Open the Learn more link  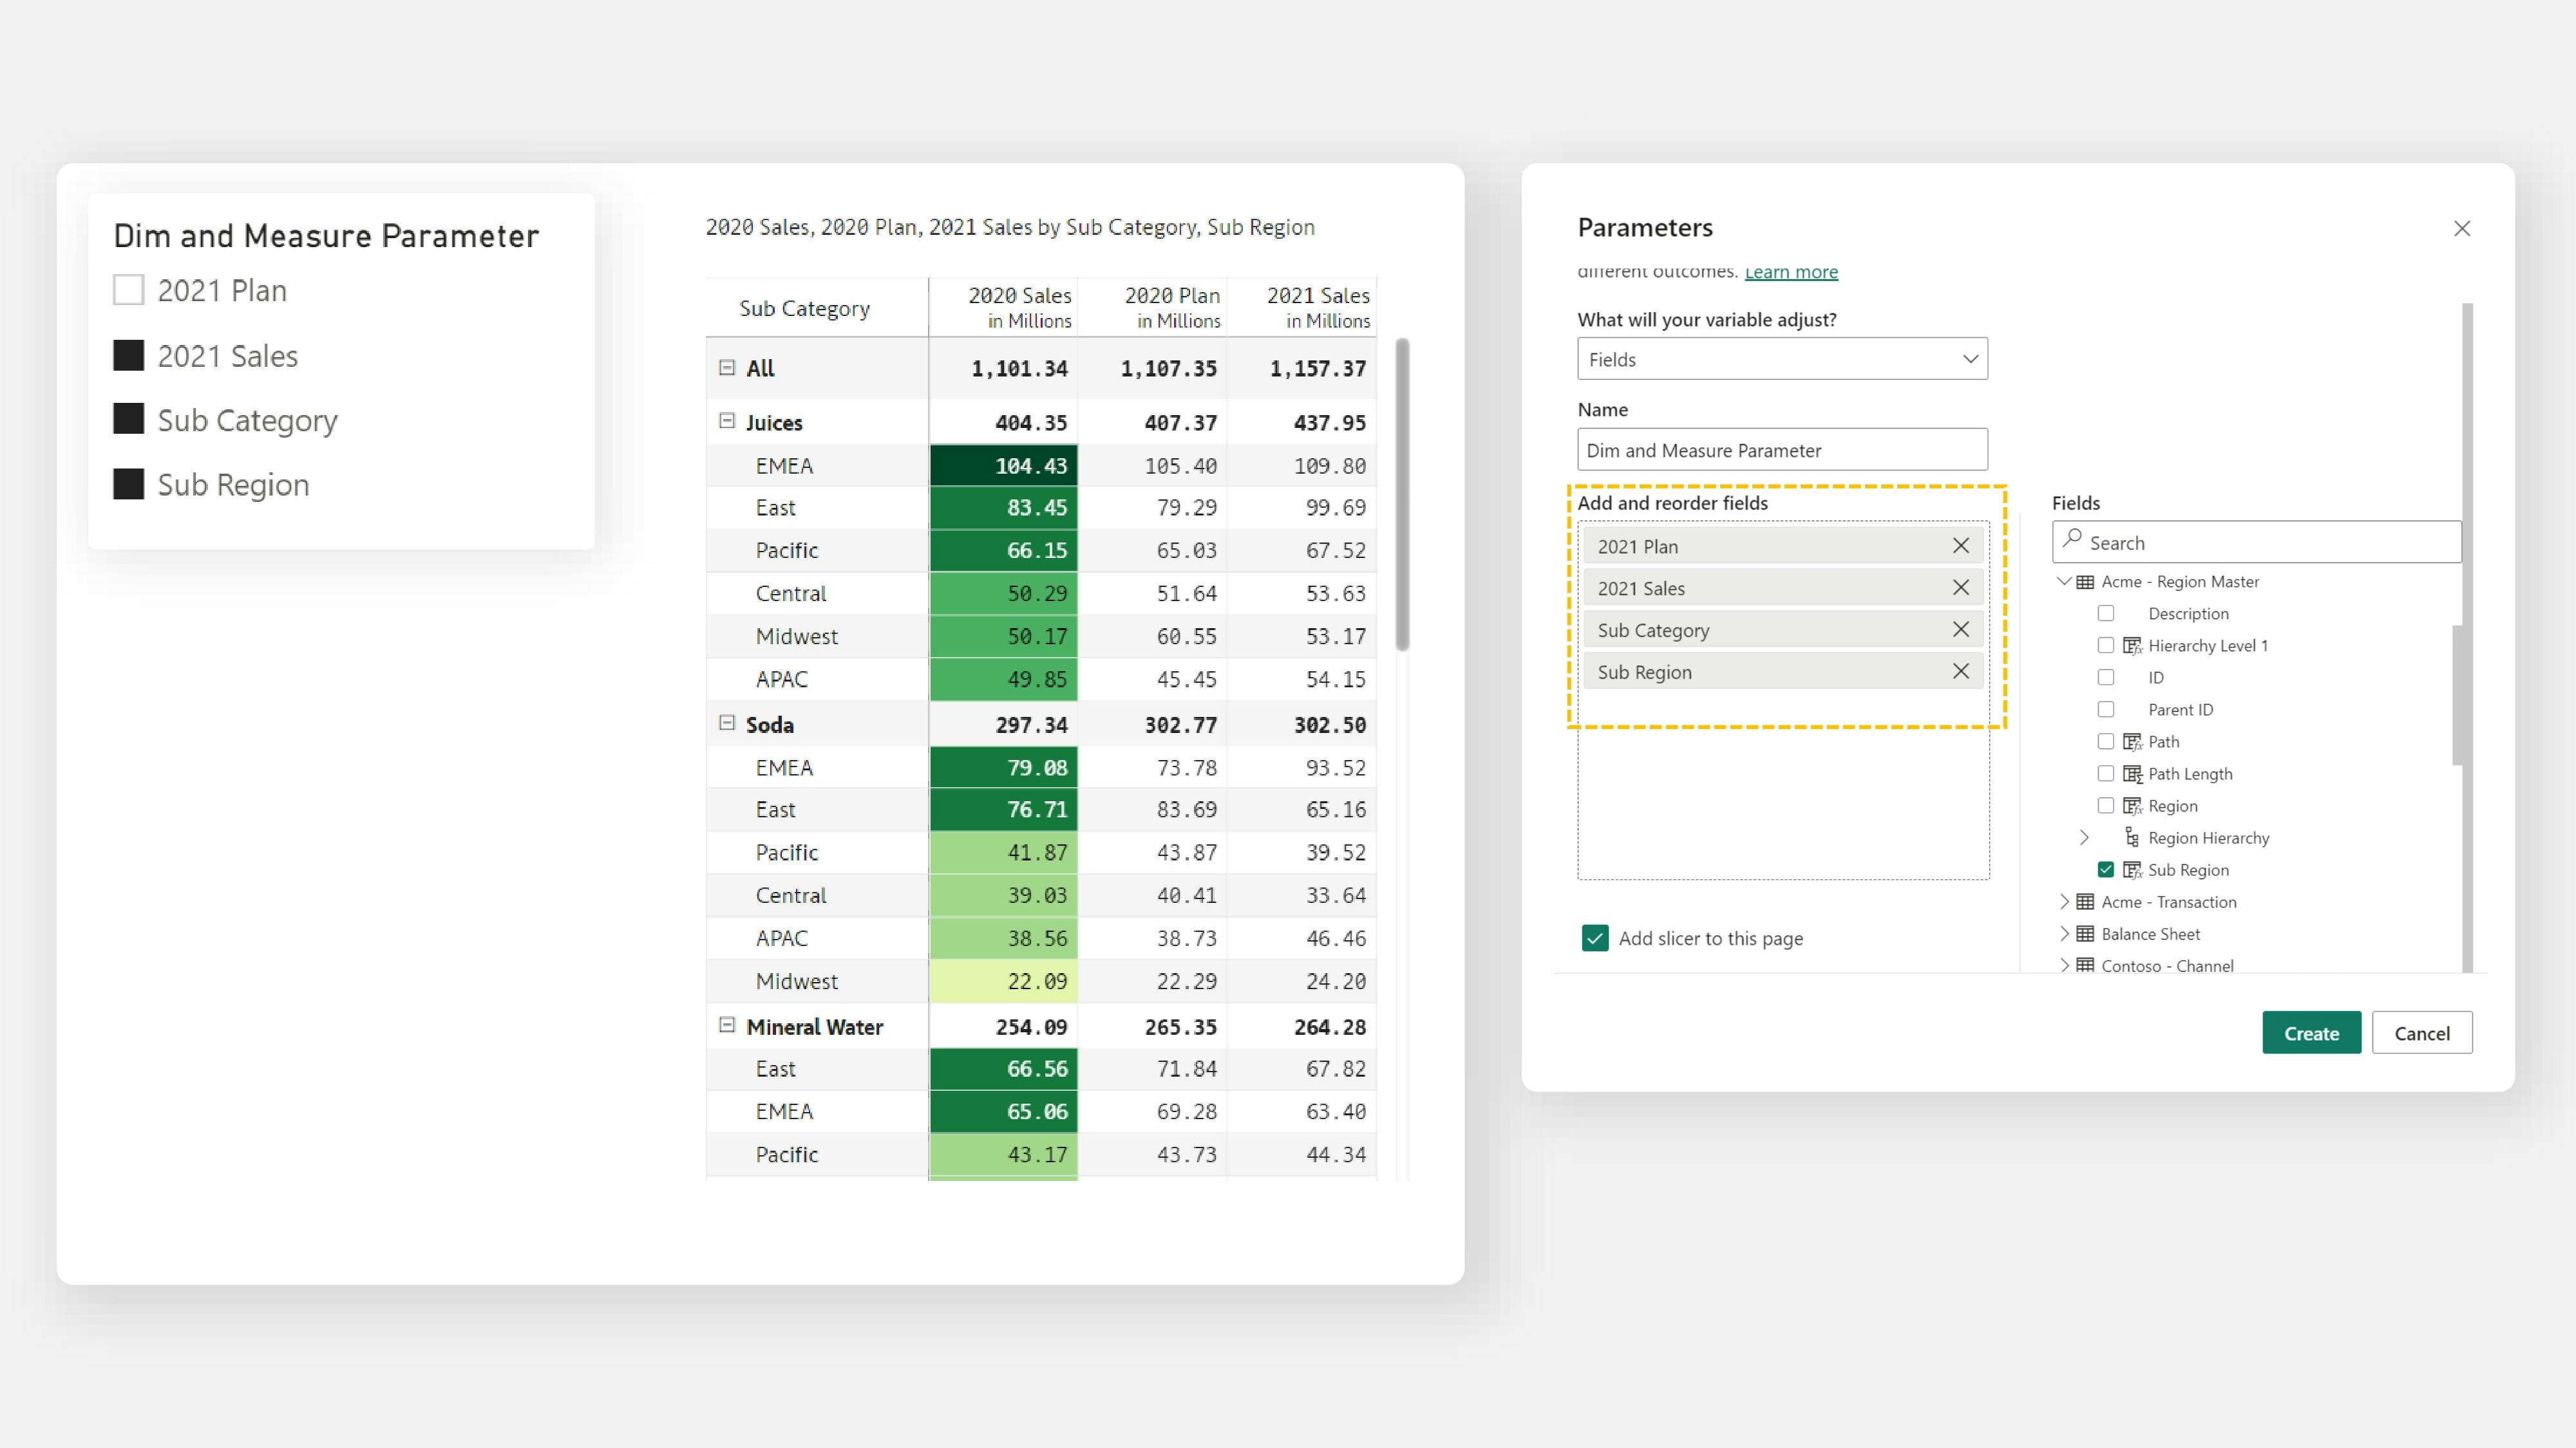(x=1790, y=272)
